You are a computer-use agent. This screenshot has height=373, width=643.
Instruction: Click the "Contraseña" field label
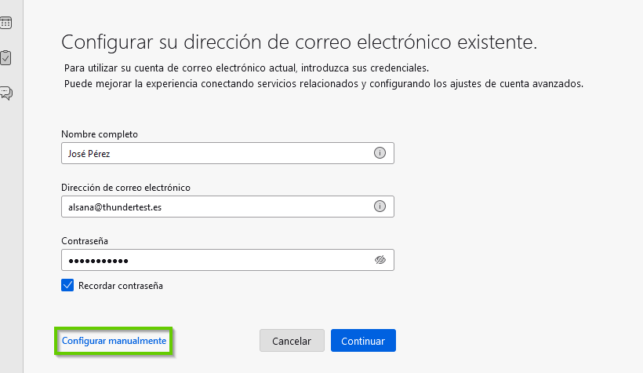pyautogui.click(x=85, y=241)
